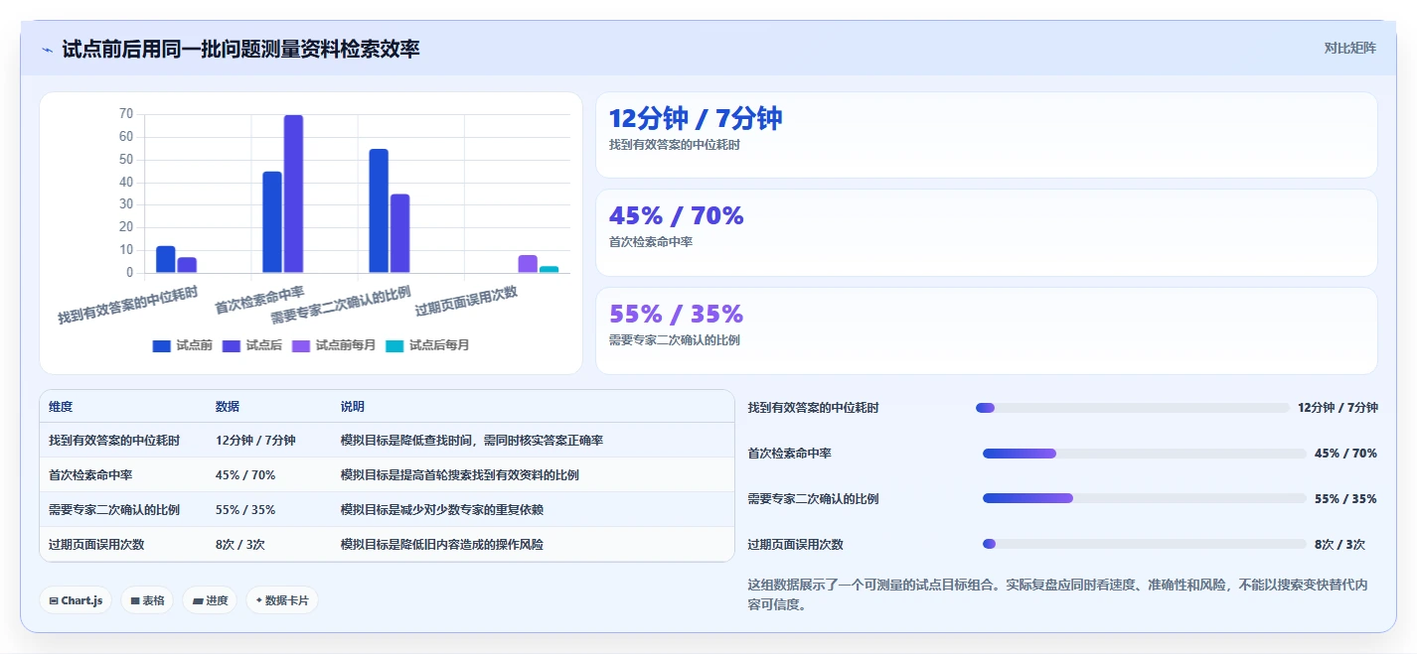Screen dimensions: 1417x654
Task: Click the 首次检索命中率 progress bar
Action: (x=1144, y=454)
